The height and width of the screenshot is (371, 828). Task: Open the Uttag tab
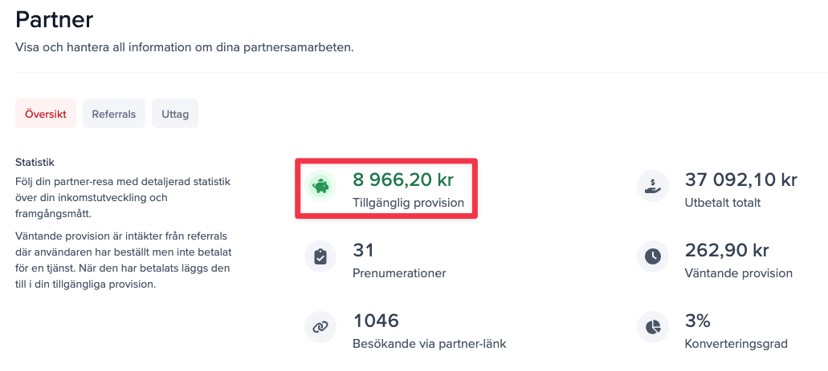point(175,114)
